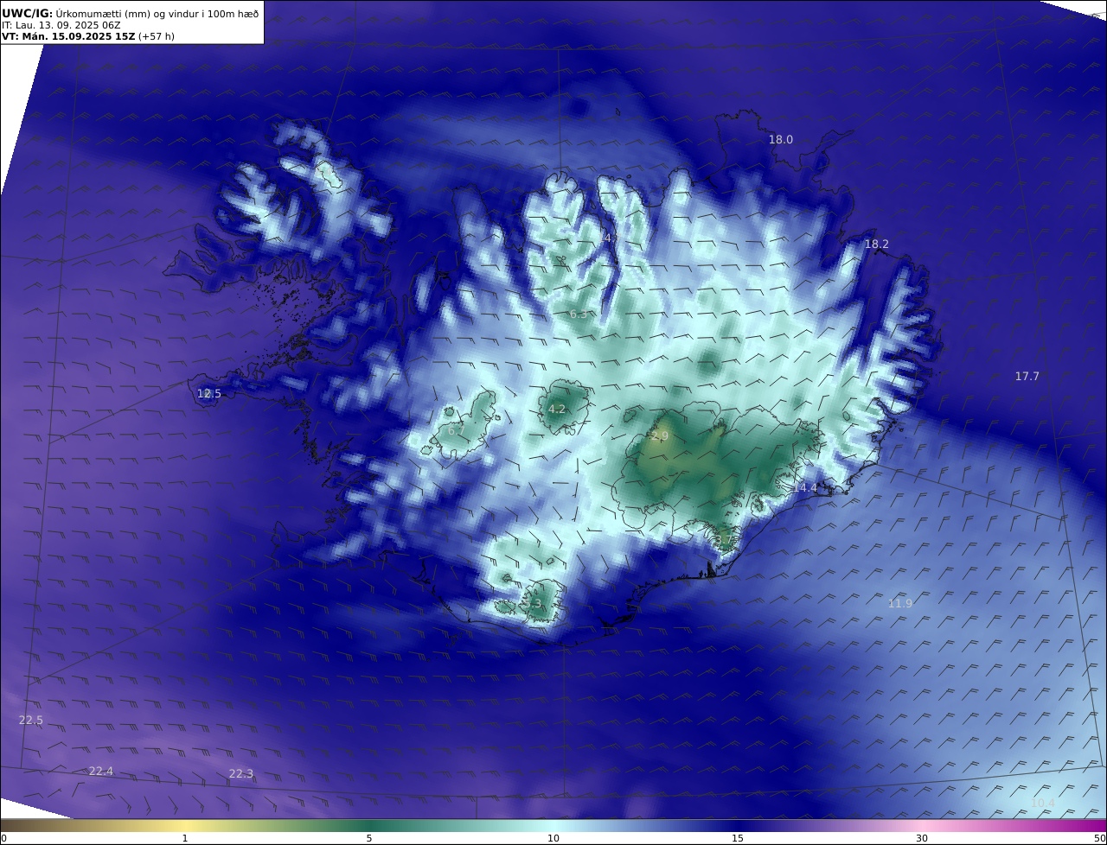Click the 6.3 value label
The height and width of the screenshot is (845, 1107).
[x=578, y=314]
